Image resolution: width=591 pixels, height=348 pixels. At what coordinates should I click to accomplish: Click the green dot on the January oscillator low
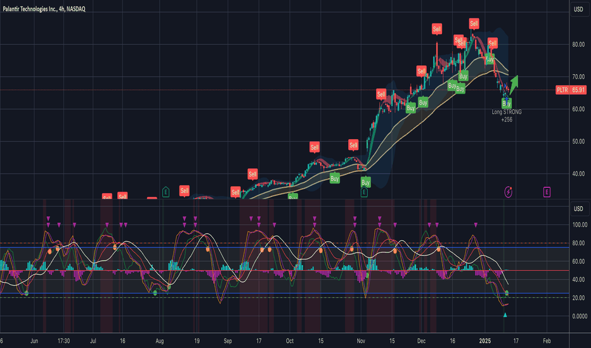click(507, 293)
